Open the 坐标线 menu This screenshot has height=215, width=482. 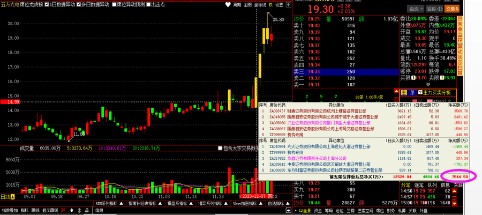pos(260,5)
